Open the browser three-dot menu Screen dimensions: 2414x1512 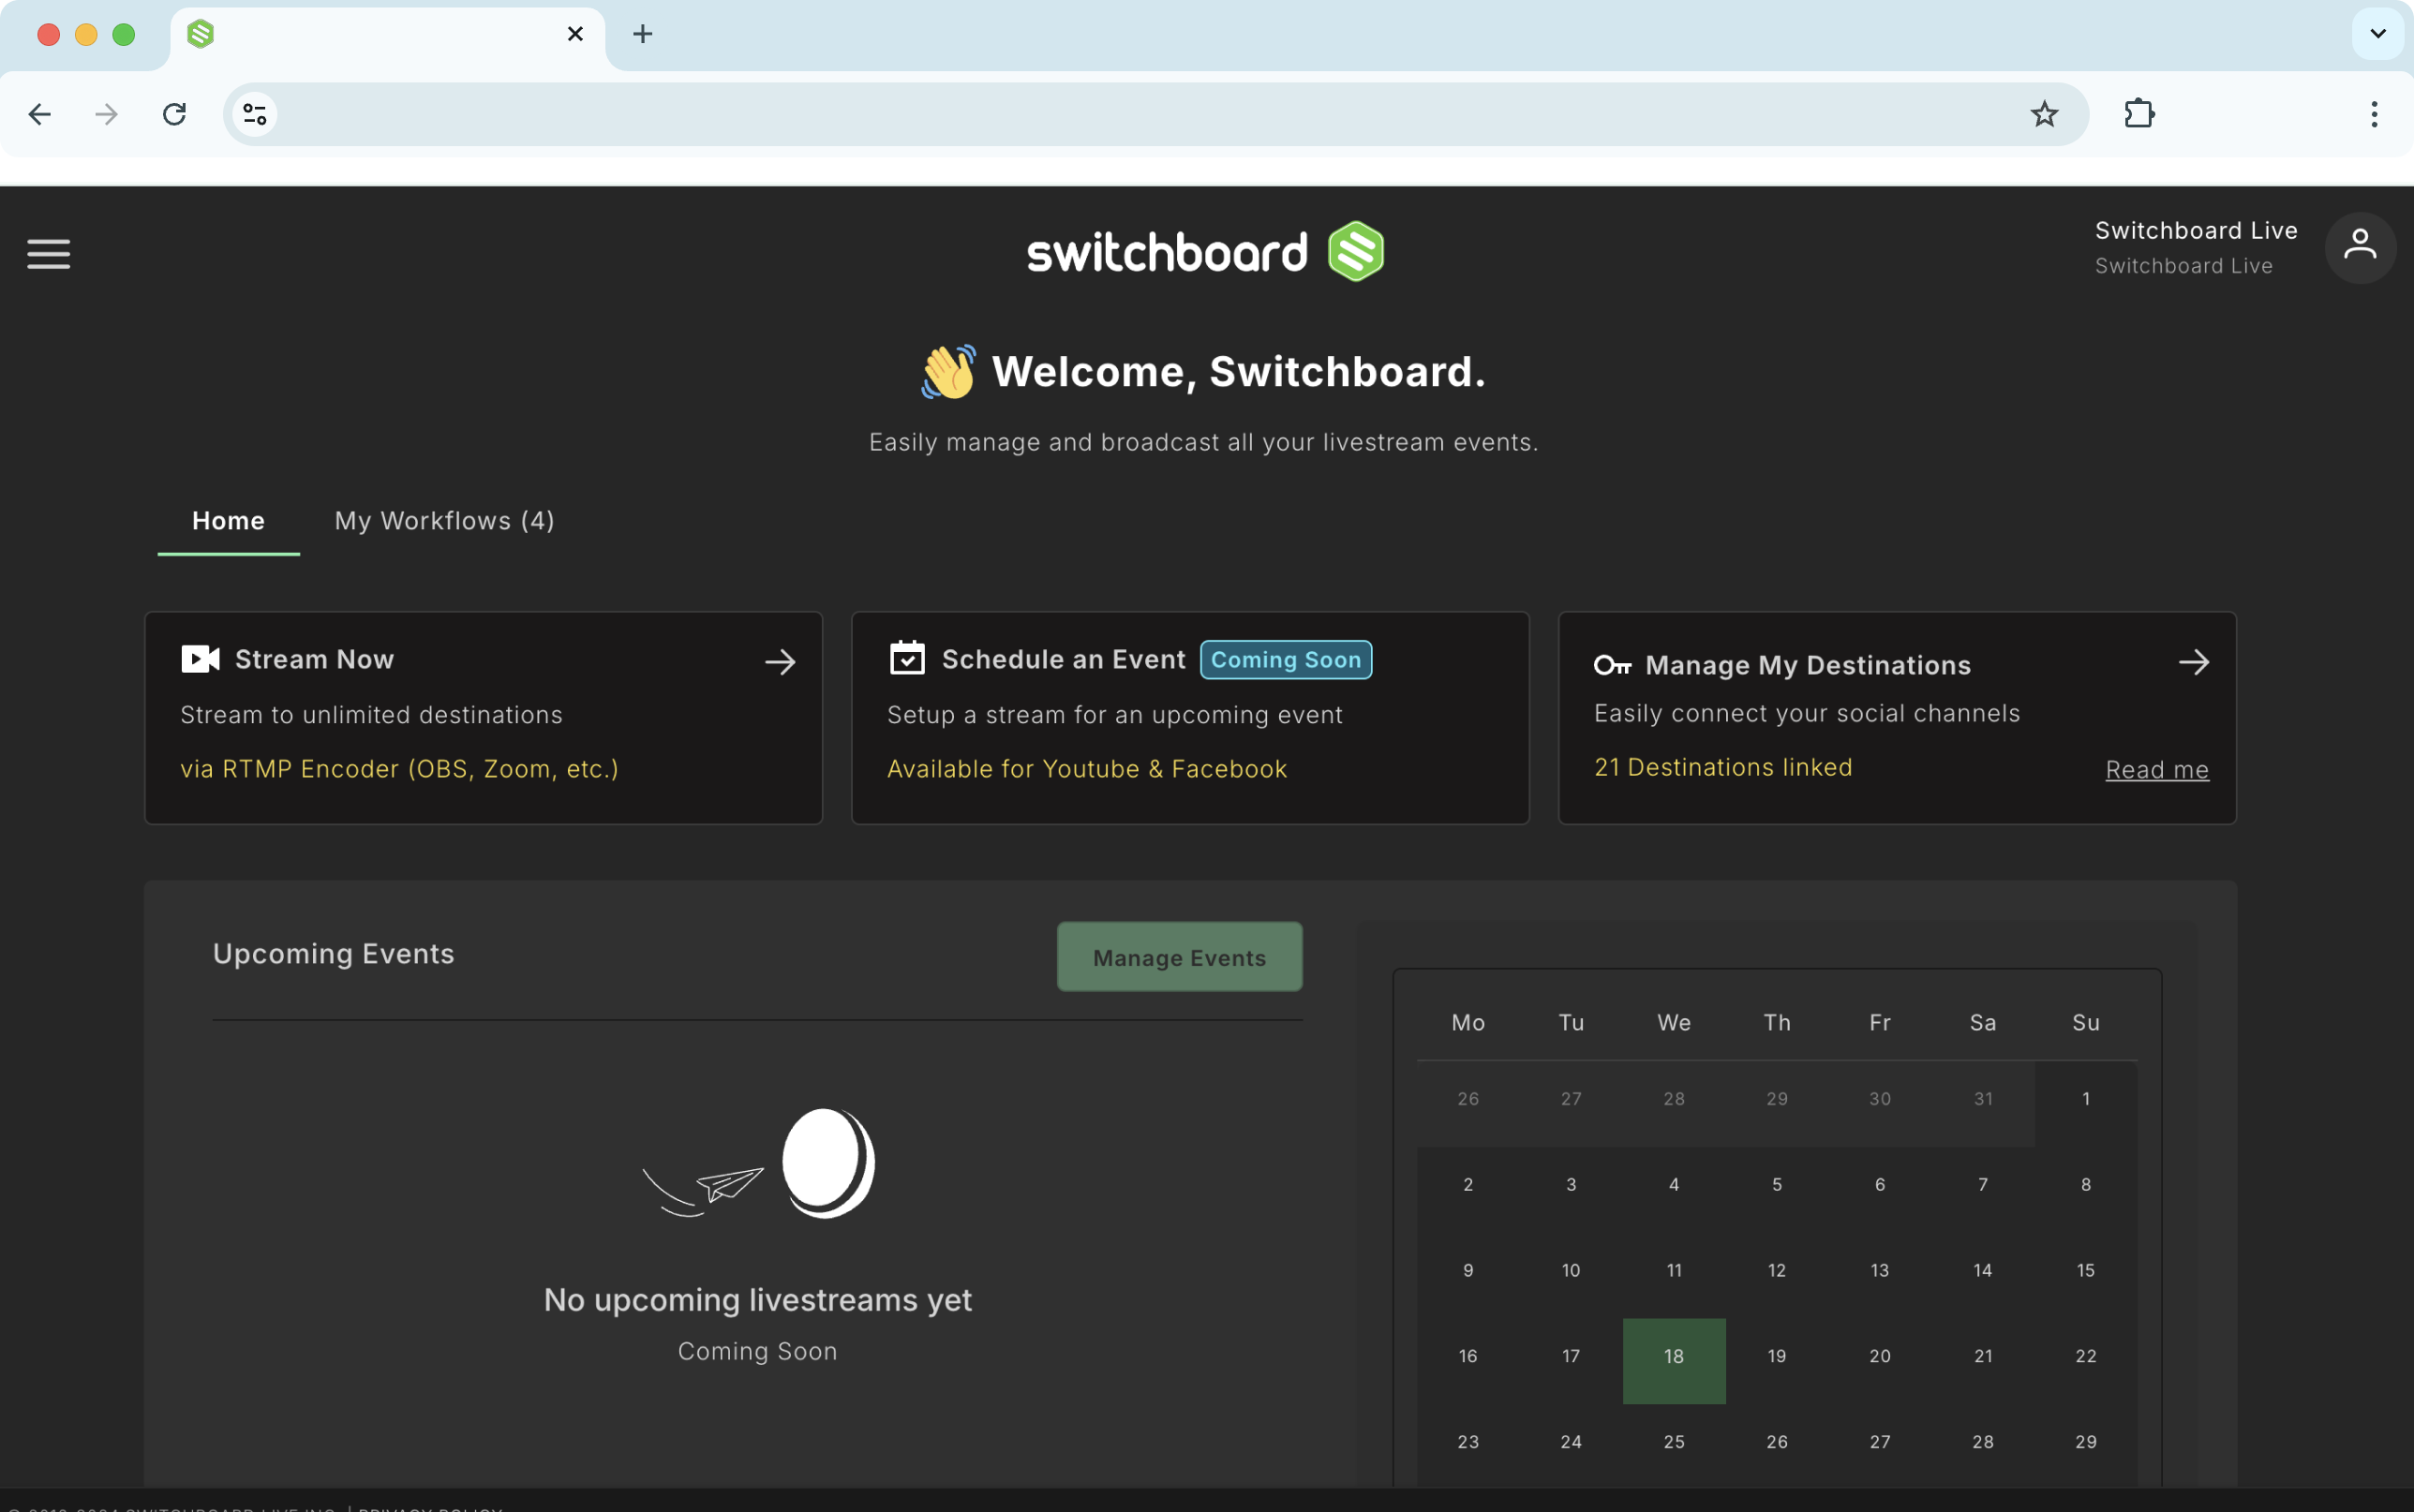click(x=2374, y=114)
